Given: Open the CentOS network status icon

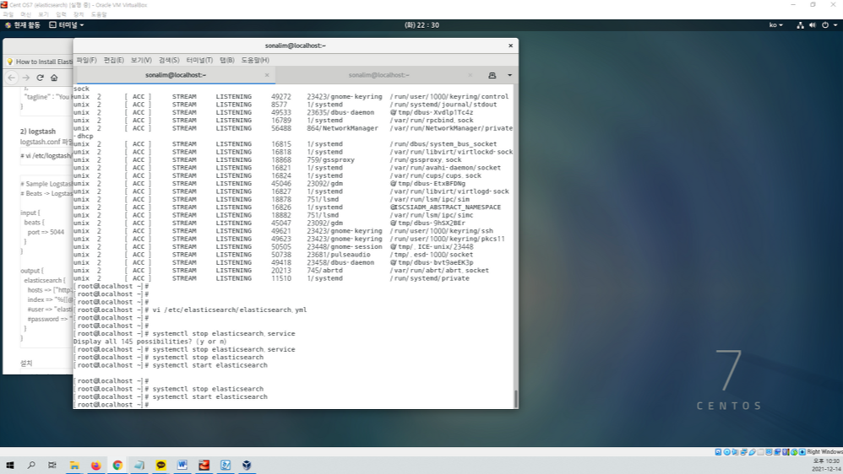Looking at the screenshot, I should coord(800,25).
